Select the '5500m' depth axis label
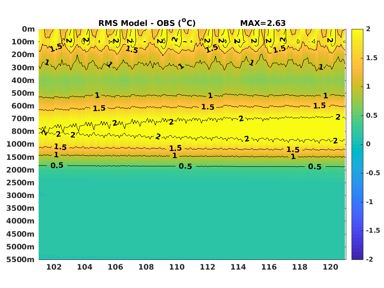 pos(21,259)
